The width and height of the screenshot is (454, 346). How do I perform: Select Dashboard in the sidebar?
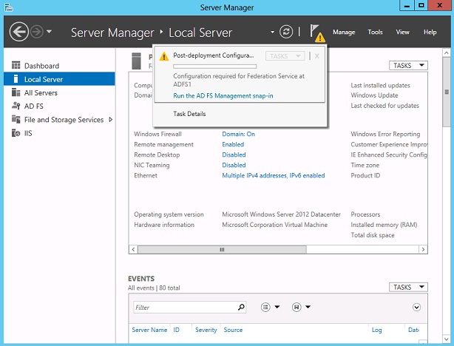coord(59,66)
